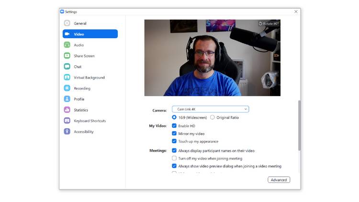Click the Virtual Background icon
Viewport: 359px width, 202px height.
[x=67, y=78]
